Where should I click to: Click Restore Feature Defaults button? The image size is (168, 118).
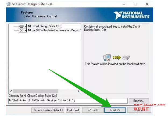[x=48, y=110]
